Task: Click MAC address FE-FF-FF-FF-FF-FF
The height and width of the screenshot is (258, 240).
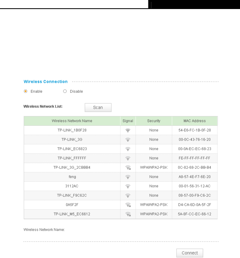Action: tap(194, 158)
